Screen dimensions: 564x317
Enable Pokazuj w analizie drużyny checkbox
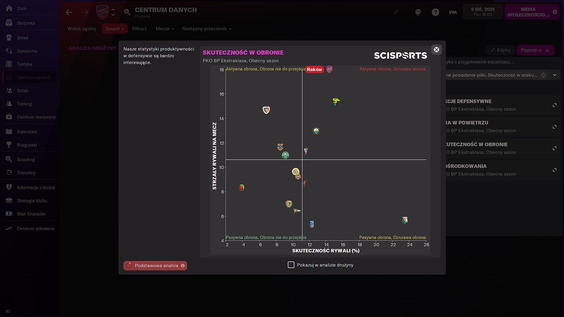[291, 265]
